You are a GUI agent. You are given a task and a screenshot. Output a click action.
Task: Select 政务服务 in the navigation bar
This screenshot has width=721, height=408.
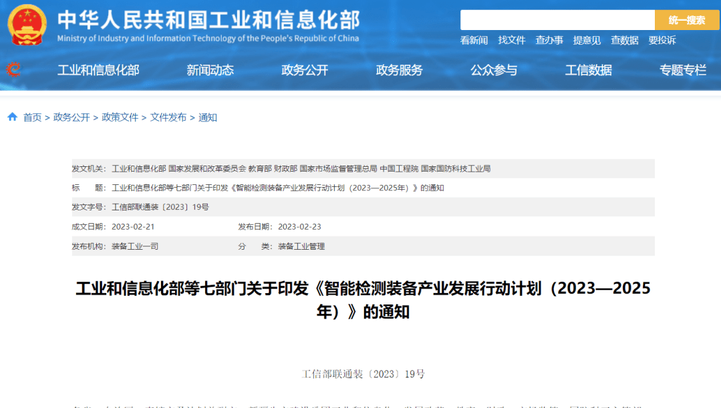(x=399, y=70)
